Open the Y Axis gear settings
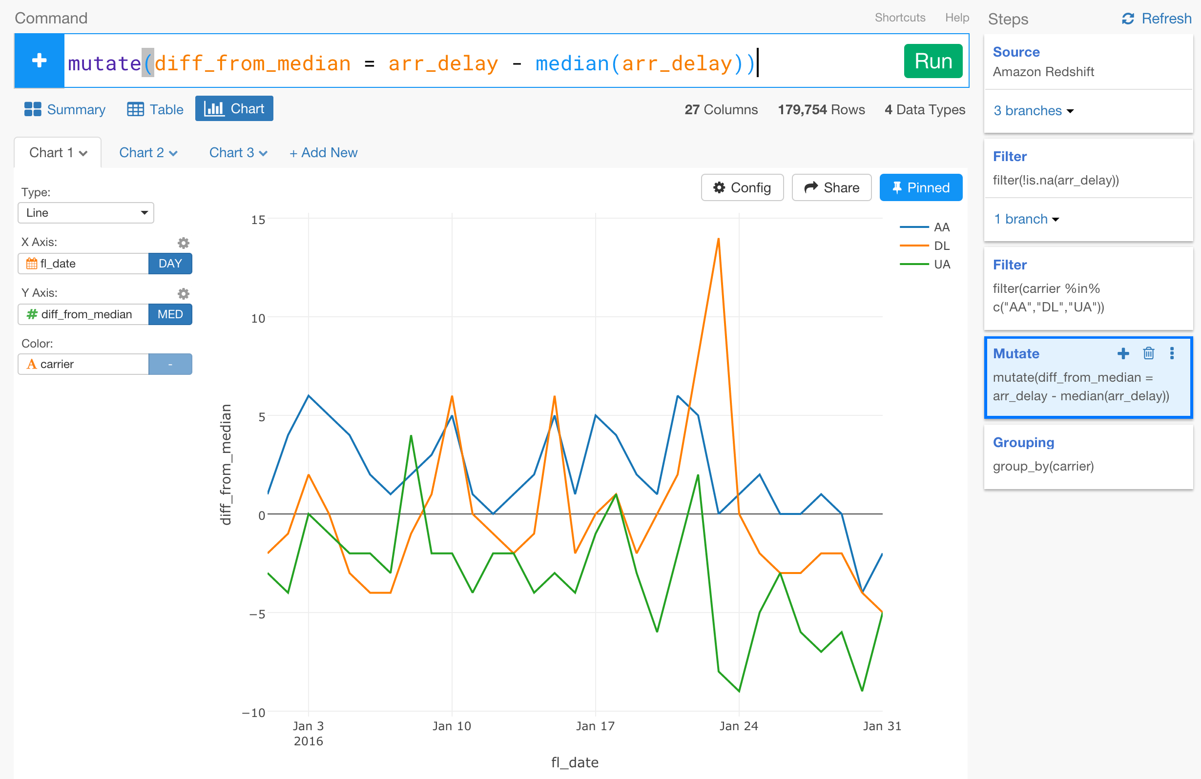 tap(183, 294)
